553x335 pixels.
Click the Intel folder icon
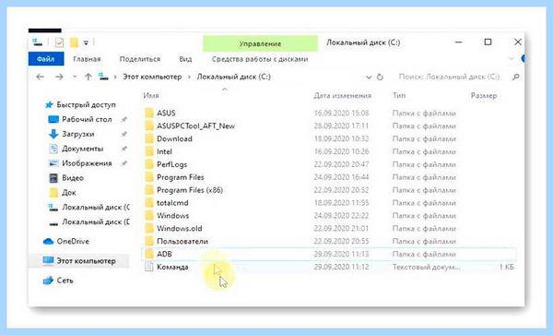click(149, 151)
